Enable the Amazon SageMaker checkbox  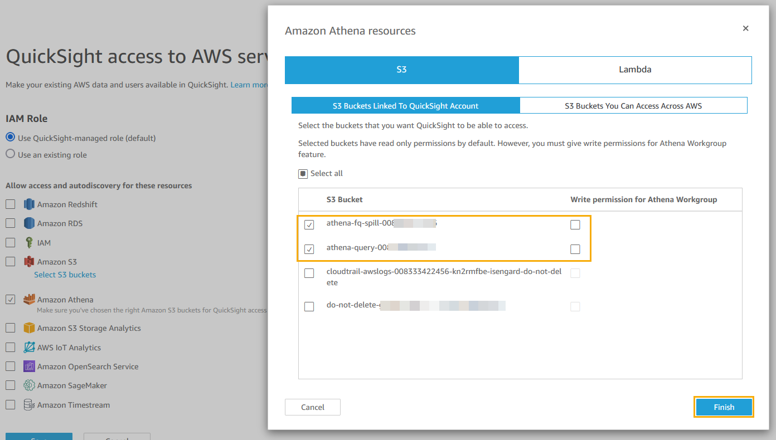(x=10, y=385)
